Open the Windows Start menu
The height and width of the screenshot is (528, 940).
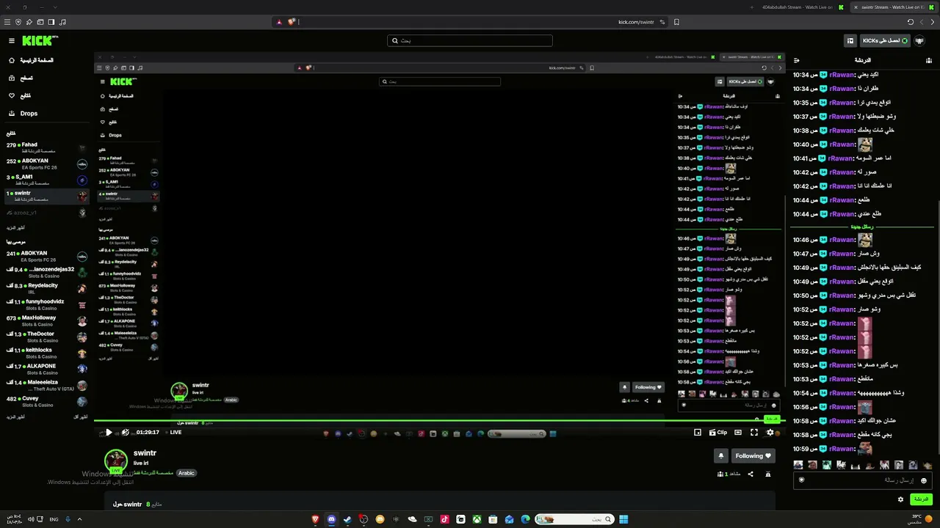click(x=623, y=519)
